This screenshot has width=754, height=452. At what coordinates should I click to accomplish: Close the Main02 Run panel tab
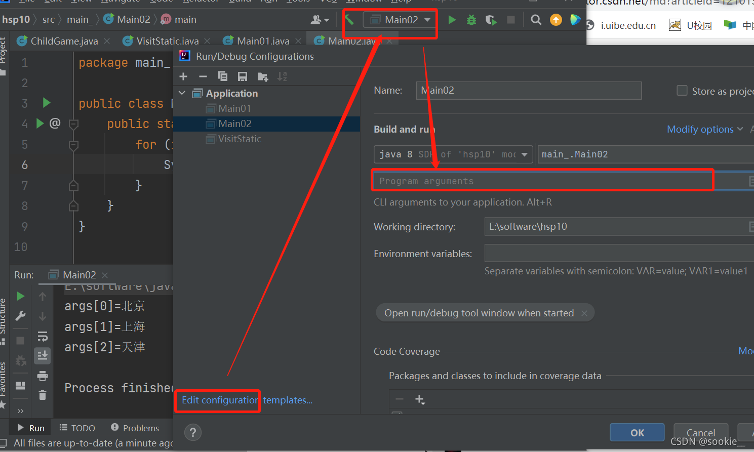click(x=105, y=275)
